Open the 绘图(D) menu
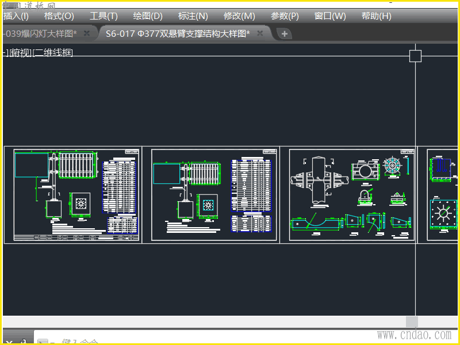 [x=148, y=16]
